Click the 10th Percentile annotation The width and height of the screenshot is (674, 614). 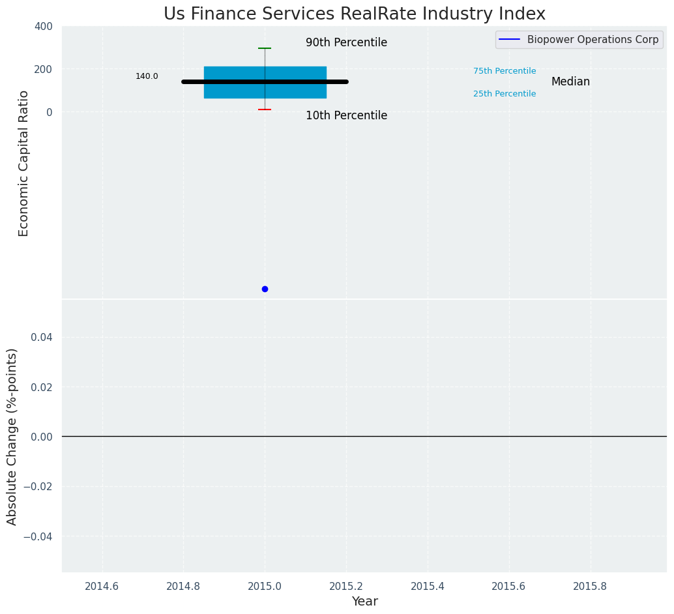point(346,116)
